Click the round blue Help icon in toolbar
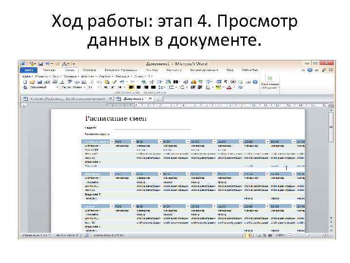This screenshot has width=350, height=263. tap(255, 82)
